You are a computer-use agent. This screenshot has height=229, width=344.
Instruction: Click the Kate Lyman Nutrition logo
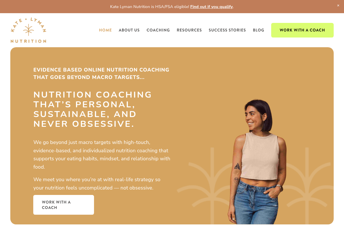28,30
